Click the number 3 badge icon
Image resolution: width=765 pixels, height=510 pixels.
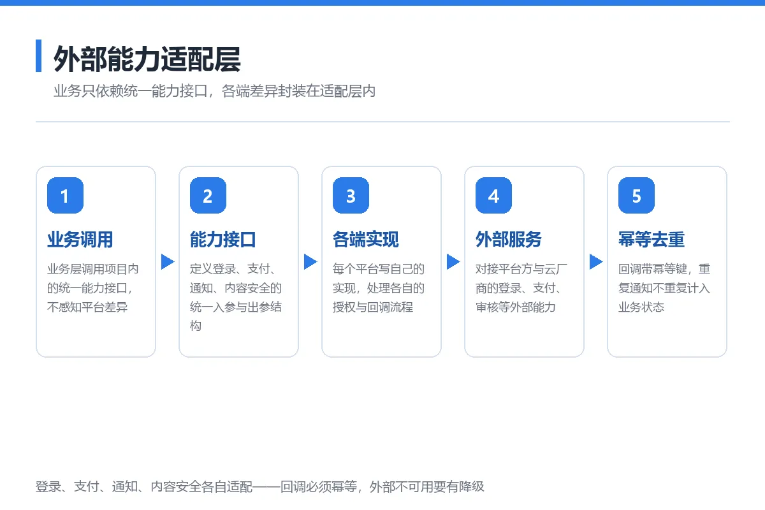(351, 195)
